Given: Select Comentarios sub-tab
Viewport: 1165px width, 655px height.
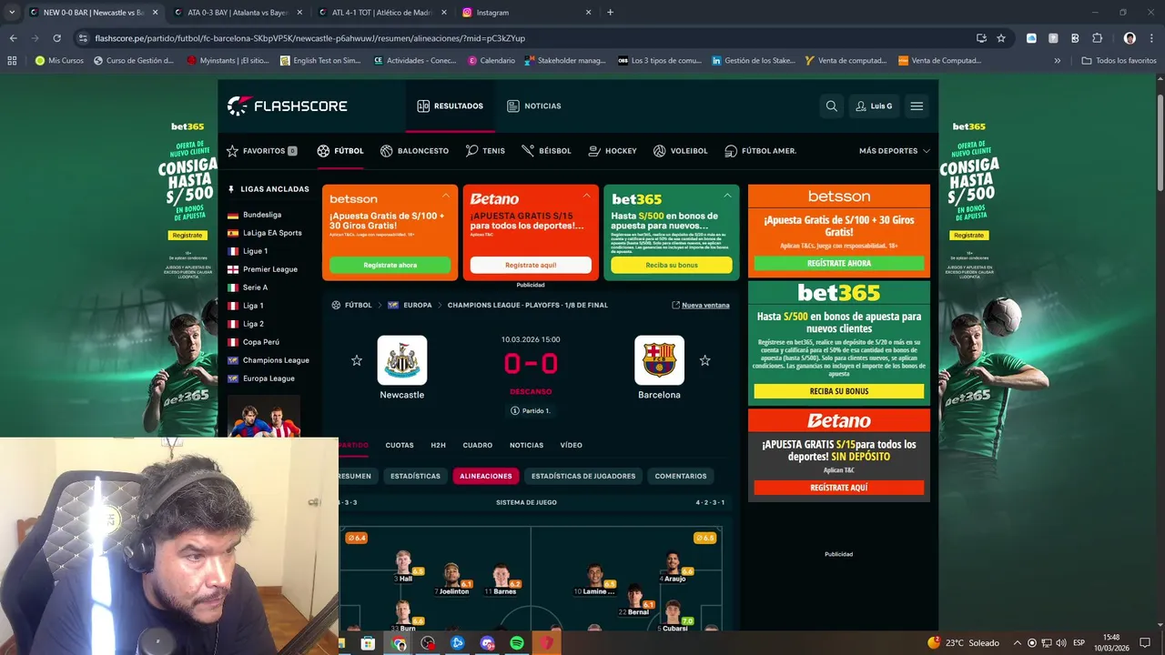Looking at the screenshot, I should click(x=681, y=476).
